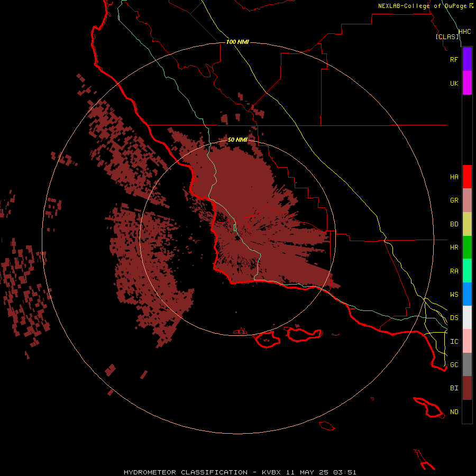The height and width of the screenshot is (476, 476).
Task: Click the BI dark red legend swatch
Action: click(467, 388)
